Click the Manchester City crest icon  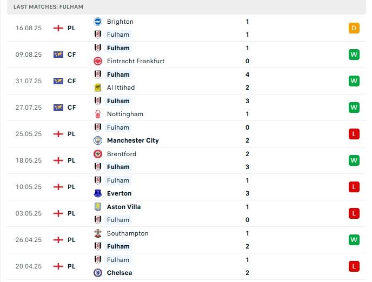pyautogui.click(x=98, y=140)
